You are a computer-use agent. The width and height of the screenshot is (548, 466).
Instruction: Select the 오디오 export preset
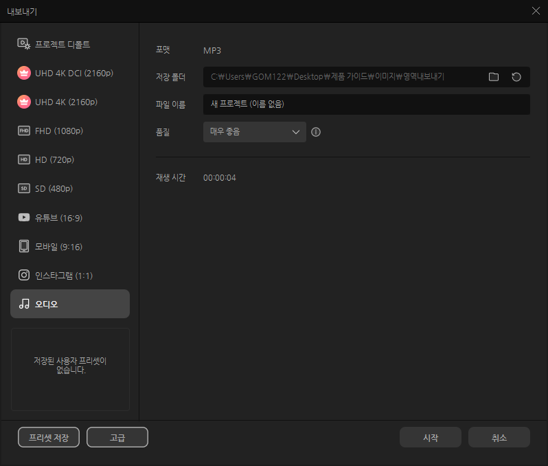[x=69, y=304]
